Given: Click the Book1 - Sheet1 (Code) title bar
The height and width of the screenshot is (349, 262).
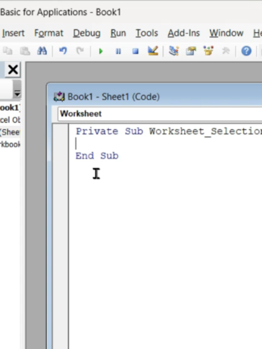Looking at the screenshot, I should tap(154, 96).
